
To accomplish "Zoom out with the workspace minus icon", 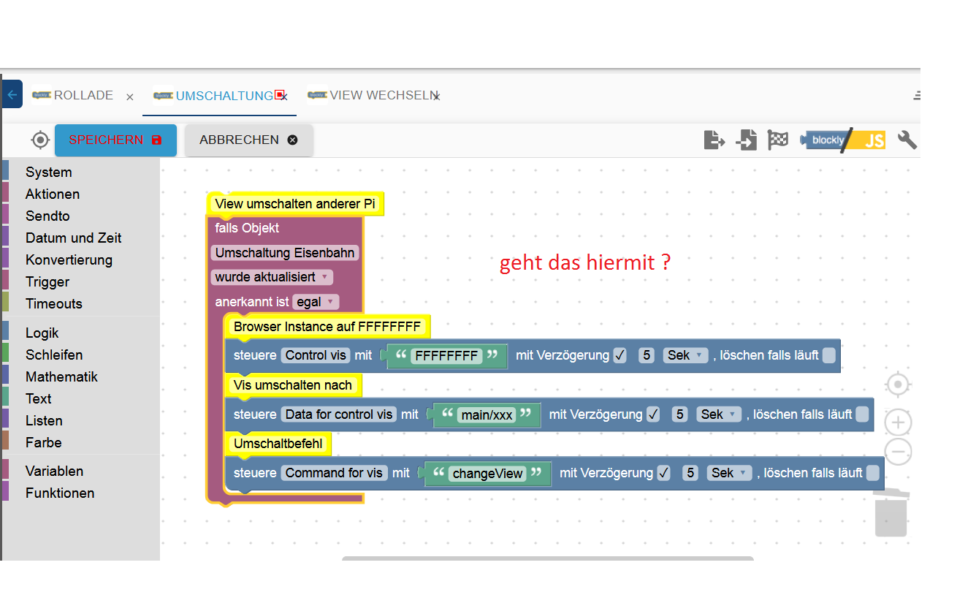I will point(898,452).
